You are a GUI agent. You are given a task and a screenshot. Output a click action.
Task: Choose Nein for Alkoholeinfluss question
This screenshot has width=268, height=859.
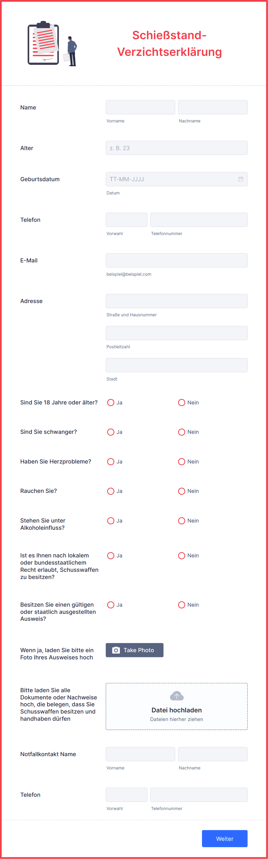[182, 521]
